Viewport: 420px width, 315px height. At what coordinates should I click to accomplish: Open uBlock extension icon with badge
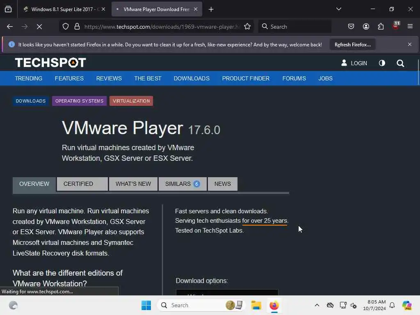[x=396, y=26]
